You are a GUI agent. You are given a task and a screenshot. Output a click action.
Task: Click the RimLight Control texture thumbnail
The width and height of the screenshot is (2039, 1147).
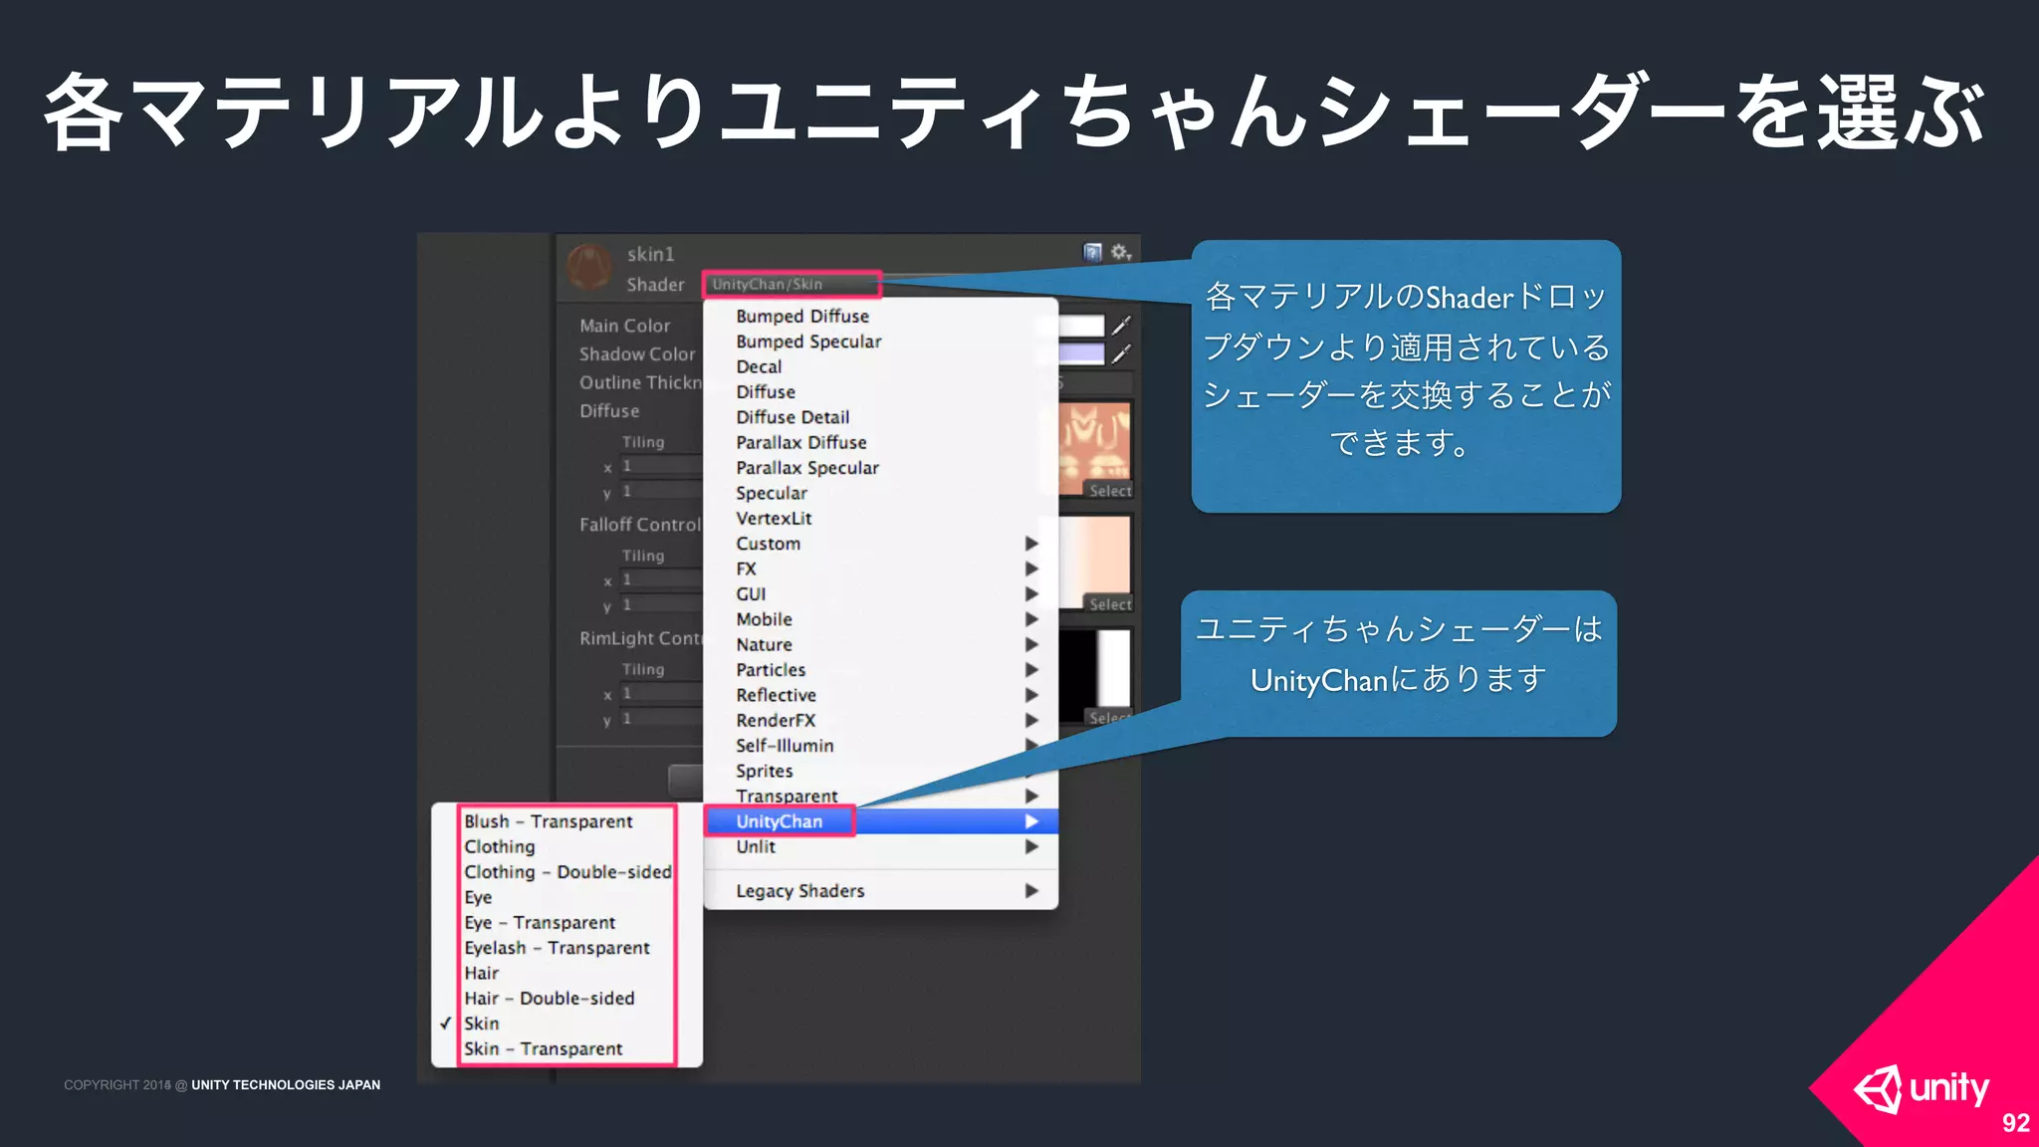tap(1094, 668)
